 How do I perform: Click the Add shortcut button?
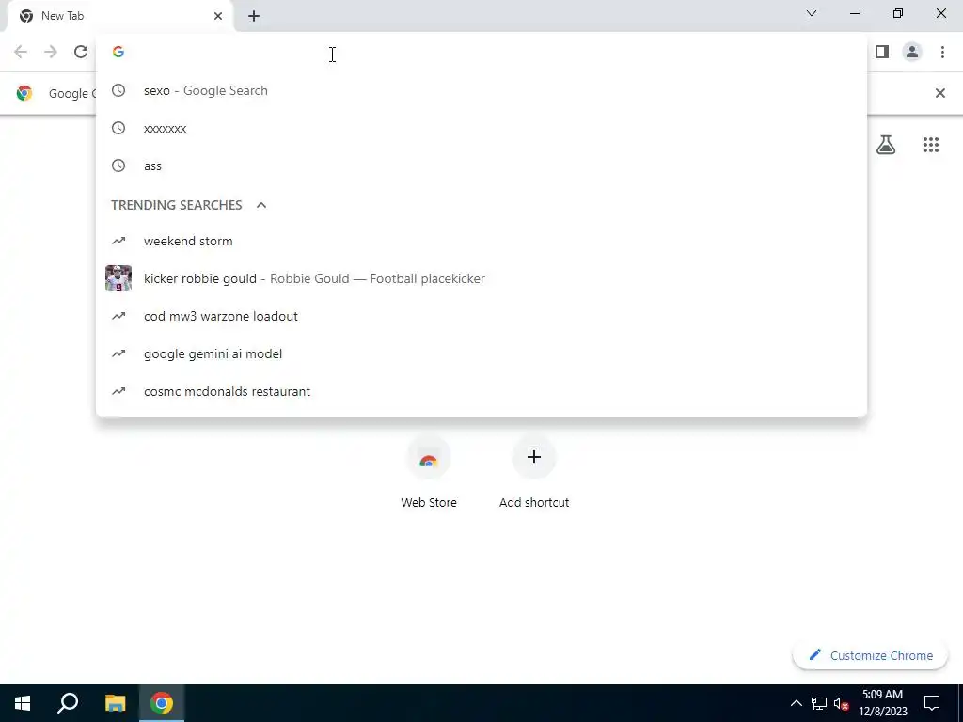coord(534,474)
